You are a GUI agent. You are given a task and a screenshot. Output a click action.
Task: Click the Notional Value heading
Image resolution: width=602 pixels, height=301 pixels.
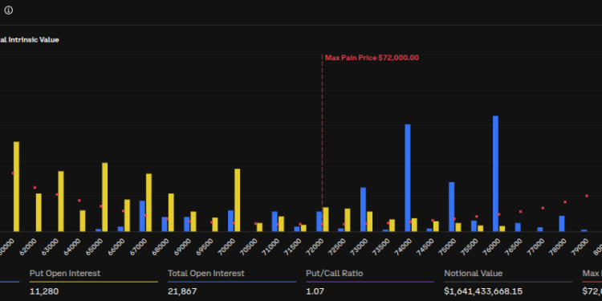pos(474,274)
